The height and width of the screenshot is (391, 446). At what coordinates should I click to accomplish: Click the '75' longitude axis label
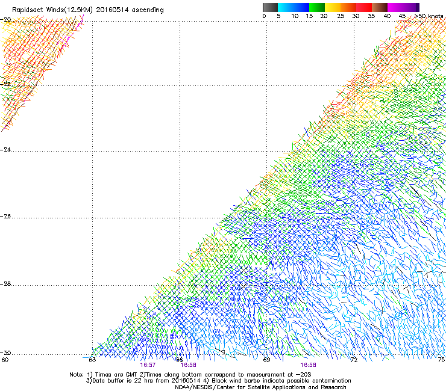[441, 360]
